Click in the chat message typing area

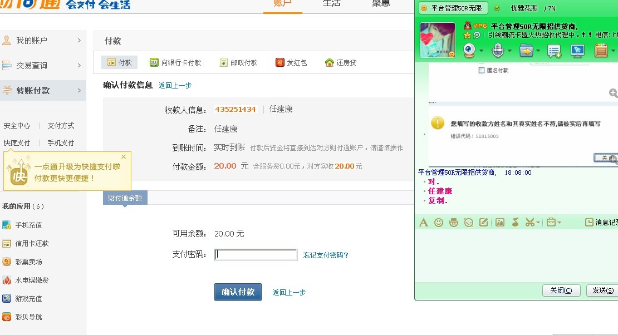pos(516,254)
